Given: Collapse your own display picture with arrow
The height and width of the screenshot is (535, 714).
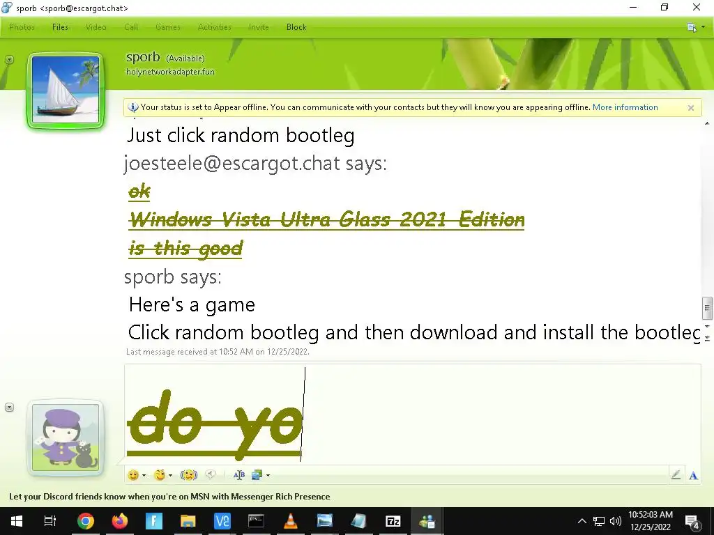Looking at the screenshot, I should coord(9,407).
